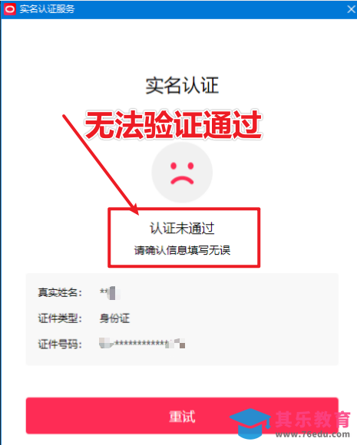This screenshot has width=357, height=445.
Task: Click the 重试 retry button
Action: click(x=182, y=416)
